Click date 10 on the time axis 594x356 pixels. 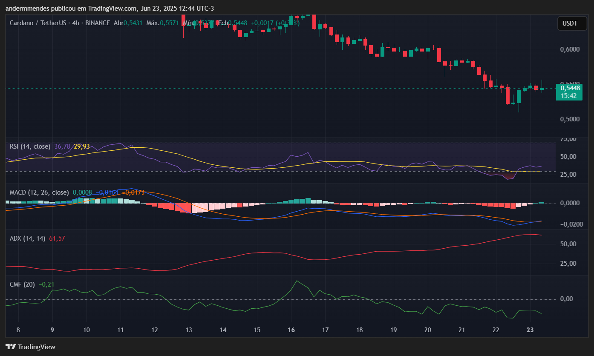86,330
